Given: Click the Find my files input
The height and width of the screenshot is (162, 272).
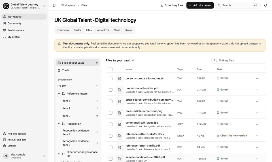Looking at the screenshot, I should click(239, 61).
